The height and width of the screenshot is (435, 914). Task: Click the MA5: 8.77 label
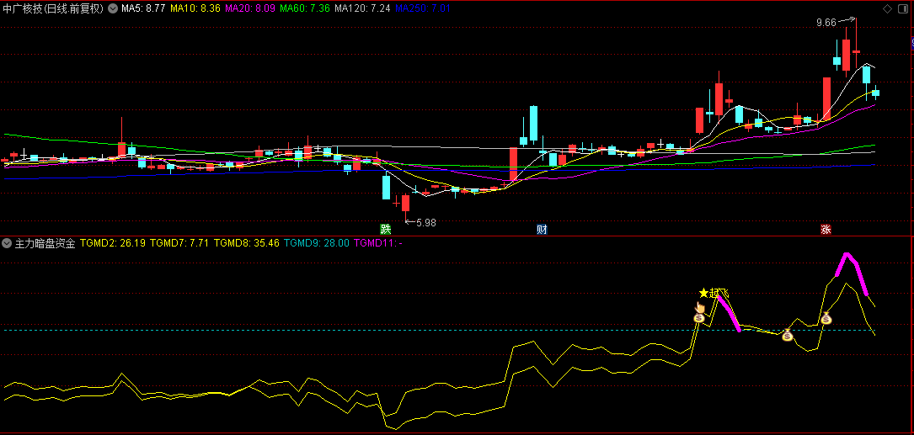(143, 8)
